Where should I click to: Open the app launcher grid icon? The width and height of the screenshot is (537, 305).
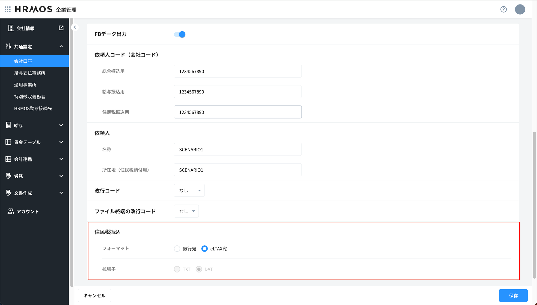[x=8, y=9]
